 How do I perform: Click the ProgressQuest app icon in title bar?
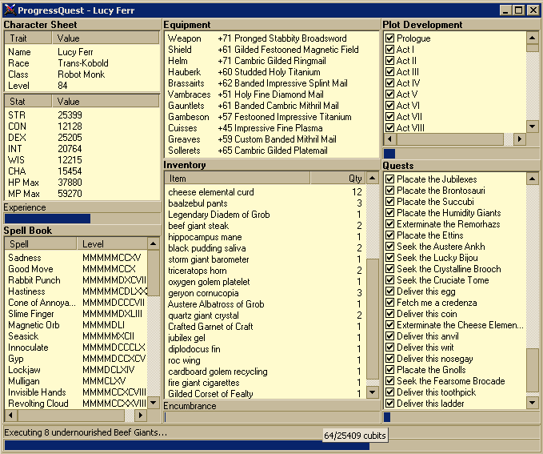click(x=10, y=10)
